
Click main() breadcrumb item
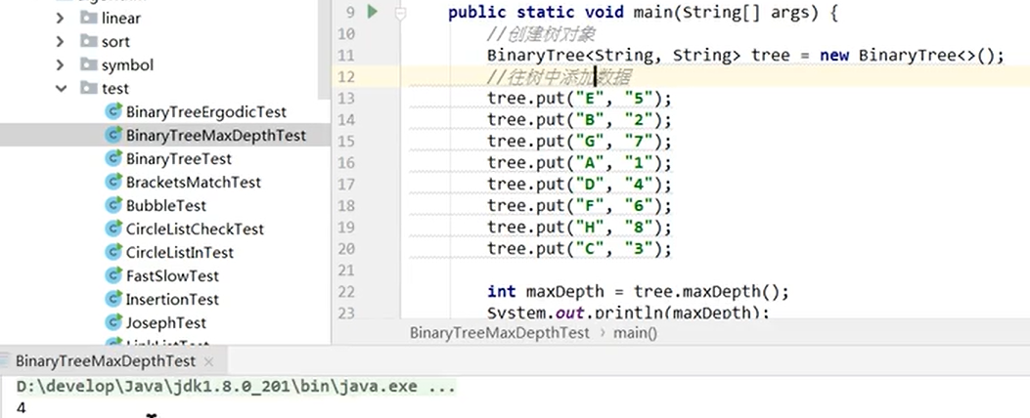click(x=635, y=333)
